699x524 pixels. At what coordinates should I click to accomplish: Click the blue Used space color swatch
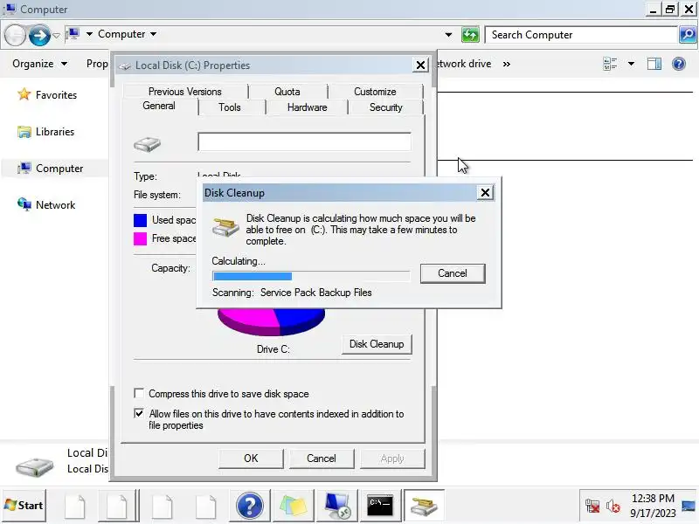click(x=140, y=220)
